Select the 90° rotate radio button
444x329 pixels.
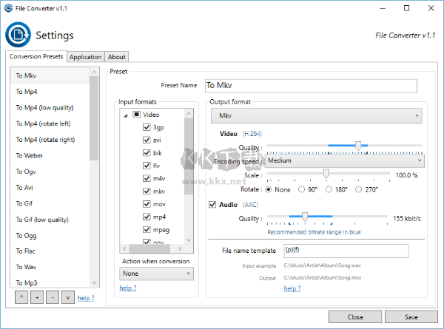click(302, 189)
